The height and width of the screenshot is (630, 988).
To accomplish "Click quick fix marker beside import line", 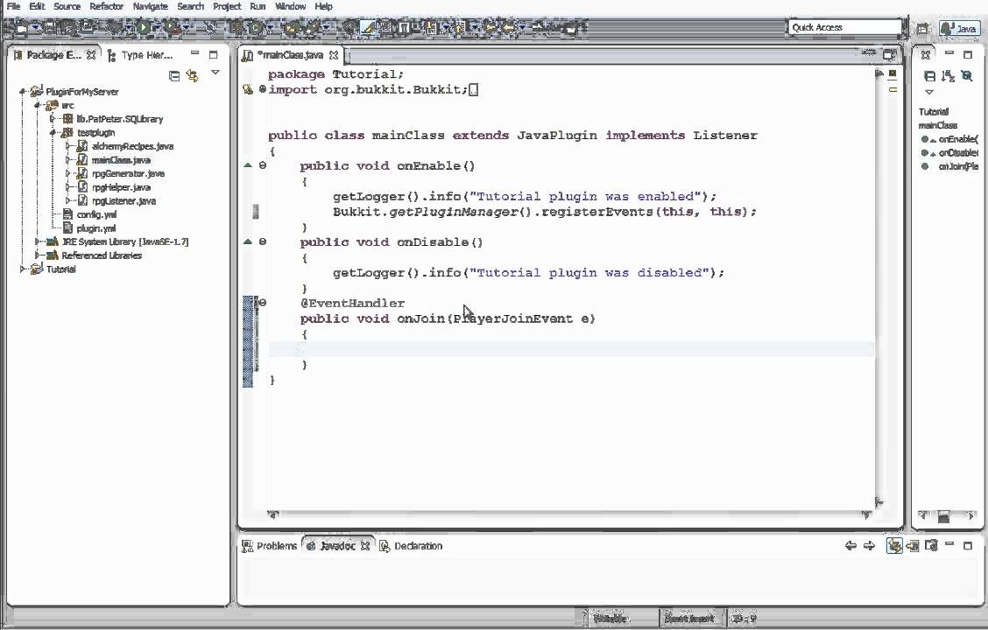I will pyautogui.click(x=248, y=89).
